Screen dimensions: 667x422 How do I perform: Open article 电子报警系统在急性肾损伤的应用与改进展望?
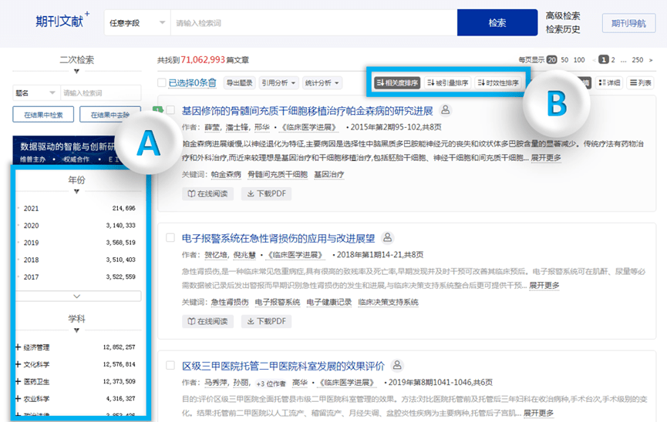278,239
